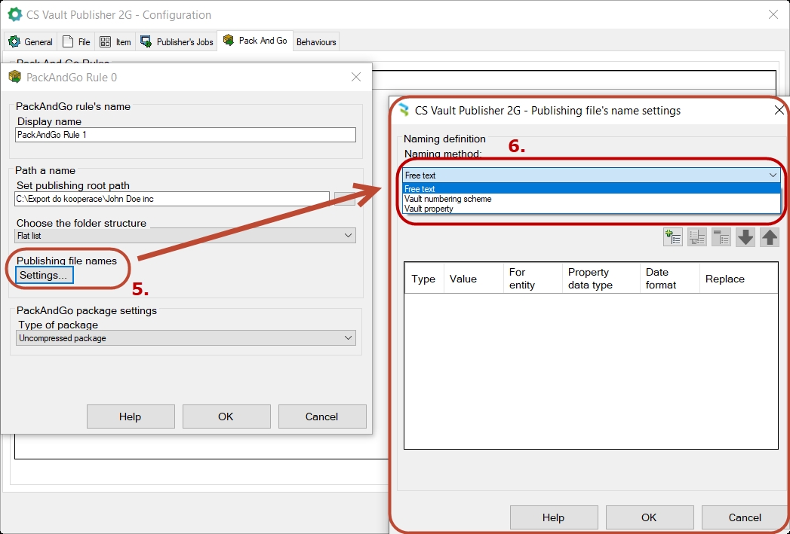Select Vault property naming method

pos(429,209)
